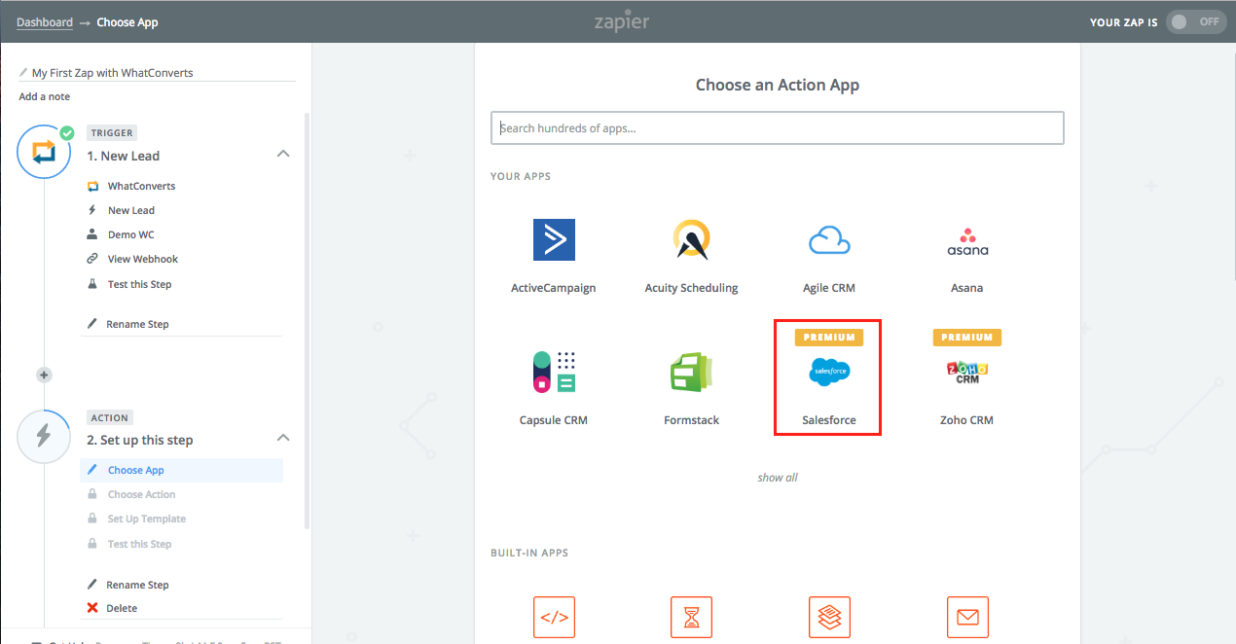Click the TRIGGER label badge

tap(112, 132)
